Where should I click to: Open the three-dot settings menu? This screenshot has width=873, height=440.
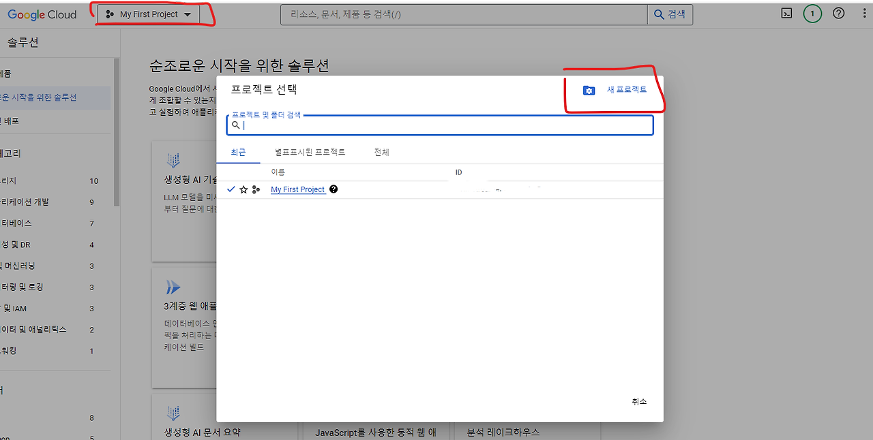coord(865,14)
